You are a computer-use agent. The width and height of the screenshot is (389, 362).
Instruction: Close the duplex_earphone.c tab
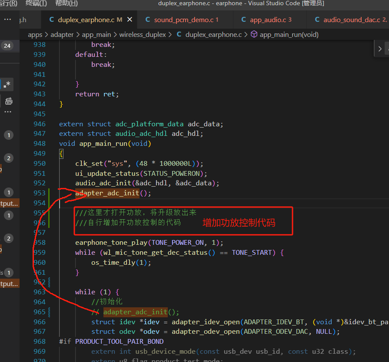130,20
